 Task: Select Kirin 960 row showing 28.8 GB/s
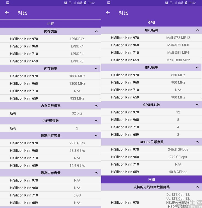[x=50, y=151]
